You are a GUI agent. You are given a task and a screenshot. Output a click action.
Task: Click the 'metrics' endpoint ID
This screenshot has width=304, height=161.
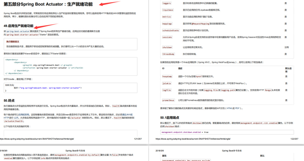167,17
